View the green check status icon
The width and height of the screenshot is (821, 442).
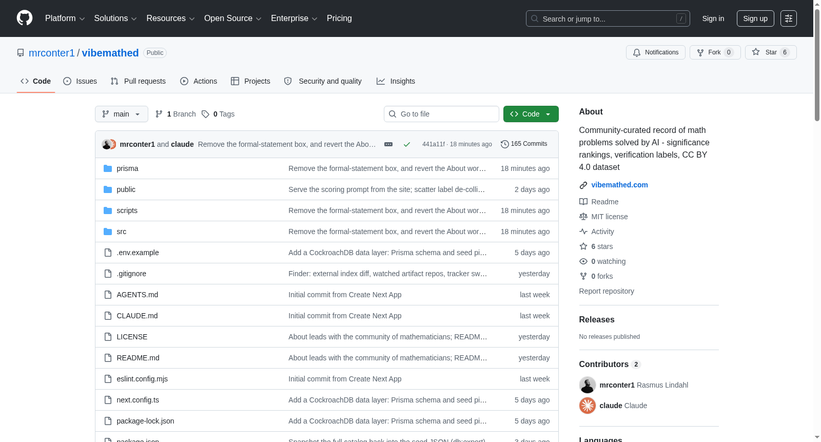[407, 144]
